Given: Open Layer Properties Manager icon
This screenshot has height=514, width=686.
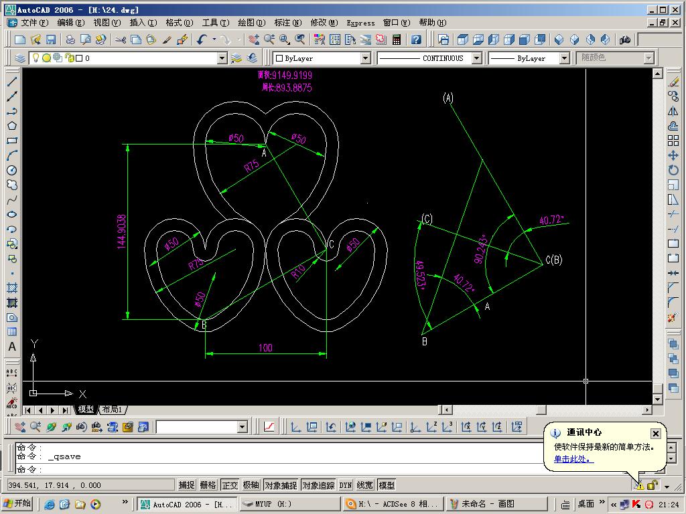Looking at the screenshot, I should pyautogui.click(x=19, y=58).
